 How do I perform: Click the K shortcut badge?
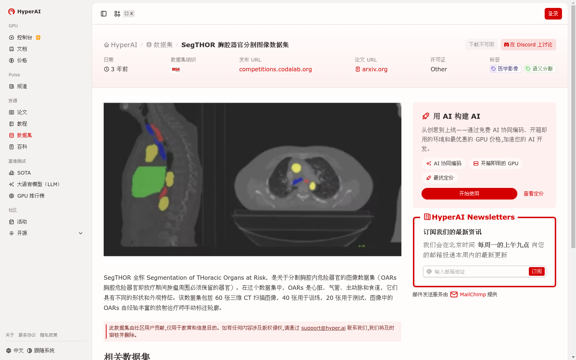tap(129, 14)
